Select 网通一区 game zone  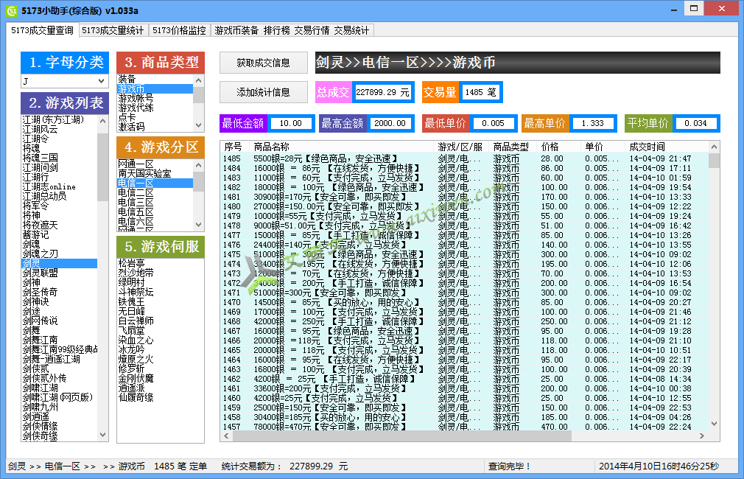155,164
